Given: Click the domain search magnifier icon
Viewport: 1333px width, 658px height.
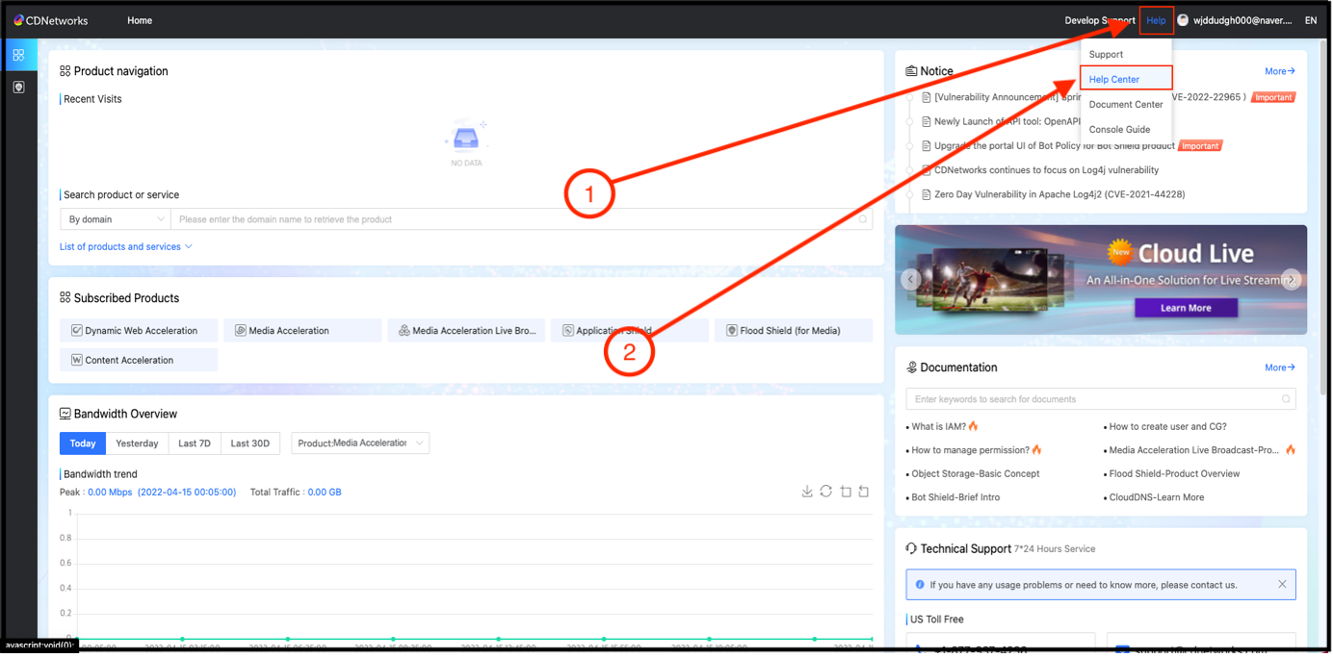Looking at the screenshot, I should 864,219.
